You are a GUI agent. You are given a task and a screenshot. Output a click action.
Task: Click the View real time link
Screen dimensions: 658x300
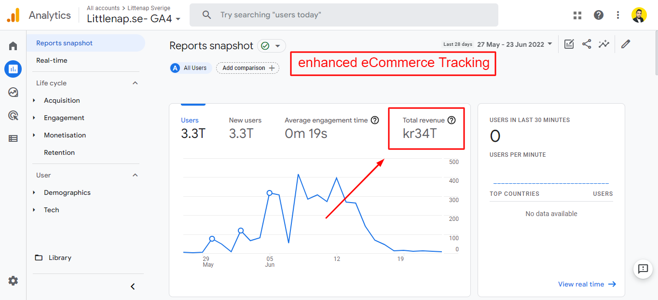[x=587, y=284]
